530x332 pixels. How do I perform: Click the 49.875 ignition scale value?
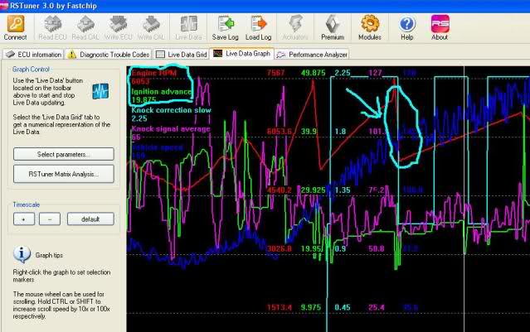[x=313, y=73]
